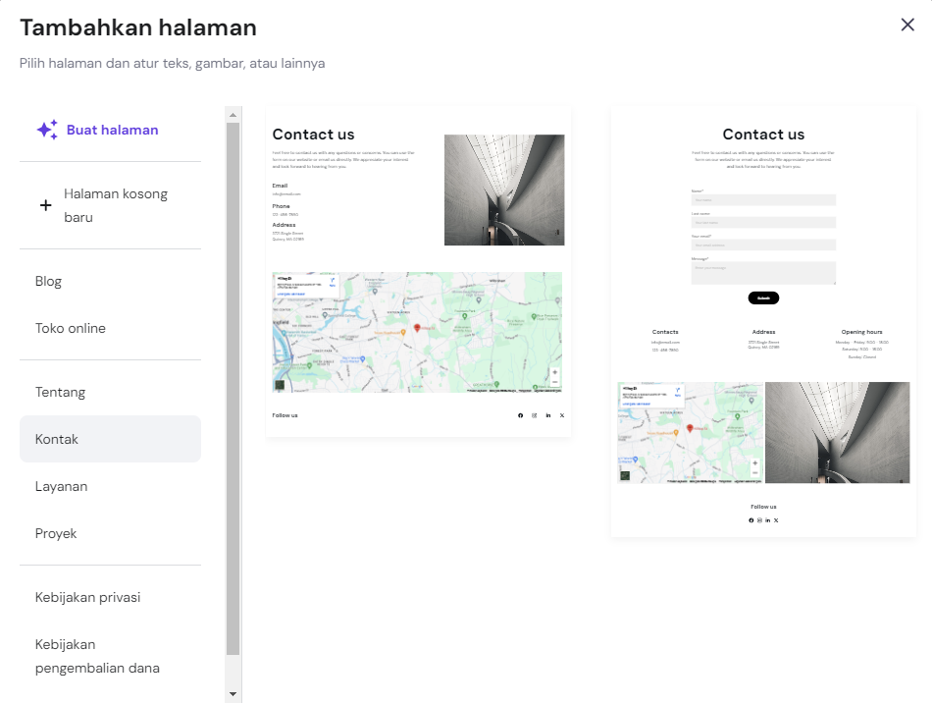Switch to the Blog category
This screenshot has height=705, width=932.
[x=48, y=281]
